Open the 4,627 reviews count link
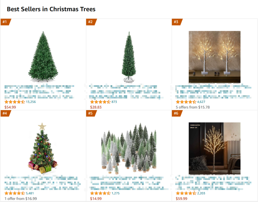This screenshot has height=202, width=258. tap(201, 102)
